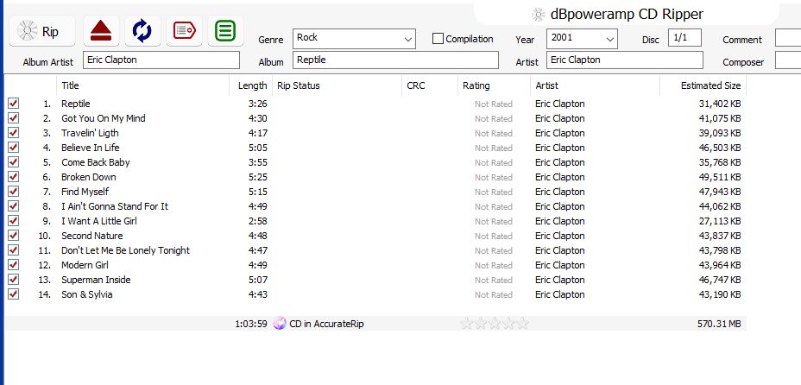Toggle the Compilation checkbox
The image size is (801, 385).
pyautogui.click(x=438, y=39)
